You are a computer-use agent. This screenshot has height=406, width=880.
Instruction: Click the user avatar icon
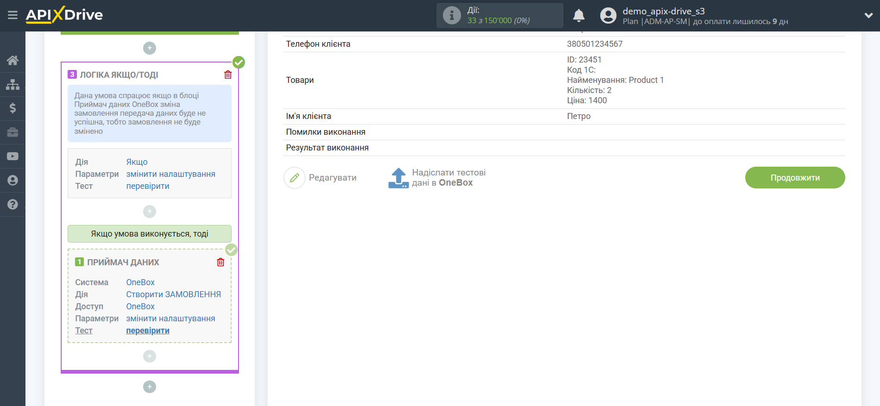[608, 15]
